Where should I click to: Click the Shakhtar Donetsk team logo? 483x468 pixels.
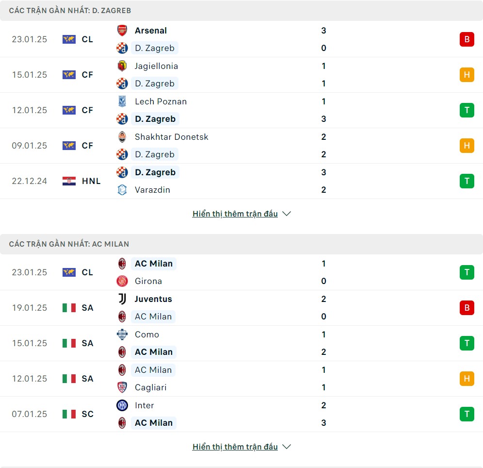[x=122, y=137]
